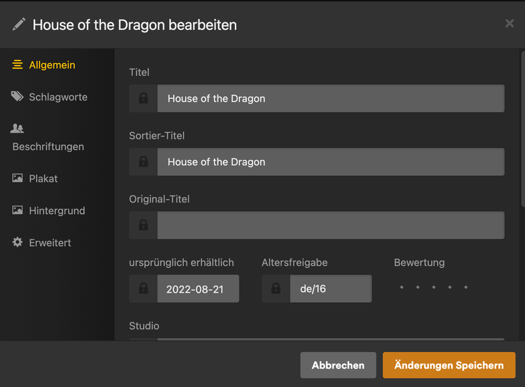525x387 pixels.
Task: Click the Beschriftungen people icon
Action: 17,129
